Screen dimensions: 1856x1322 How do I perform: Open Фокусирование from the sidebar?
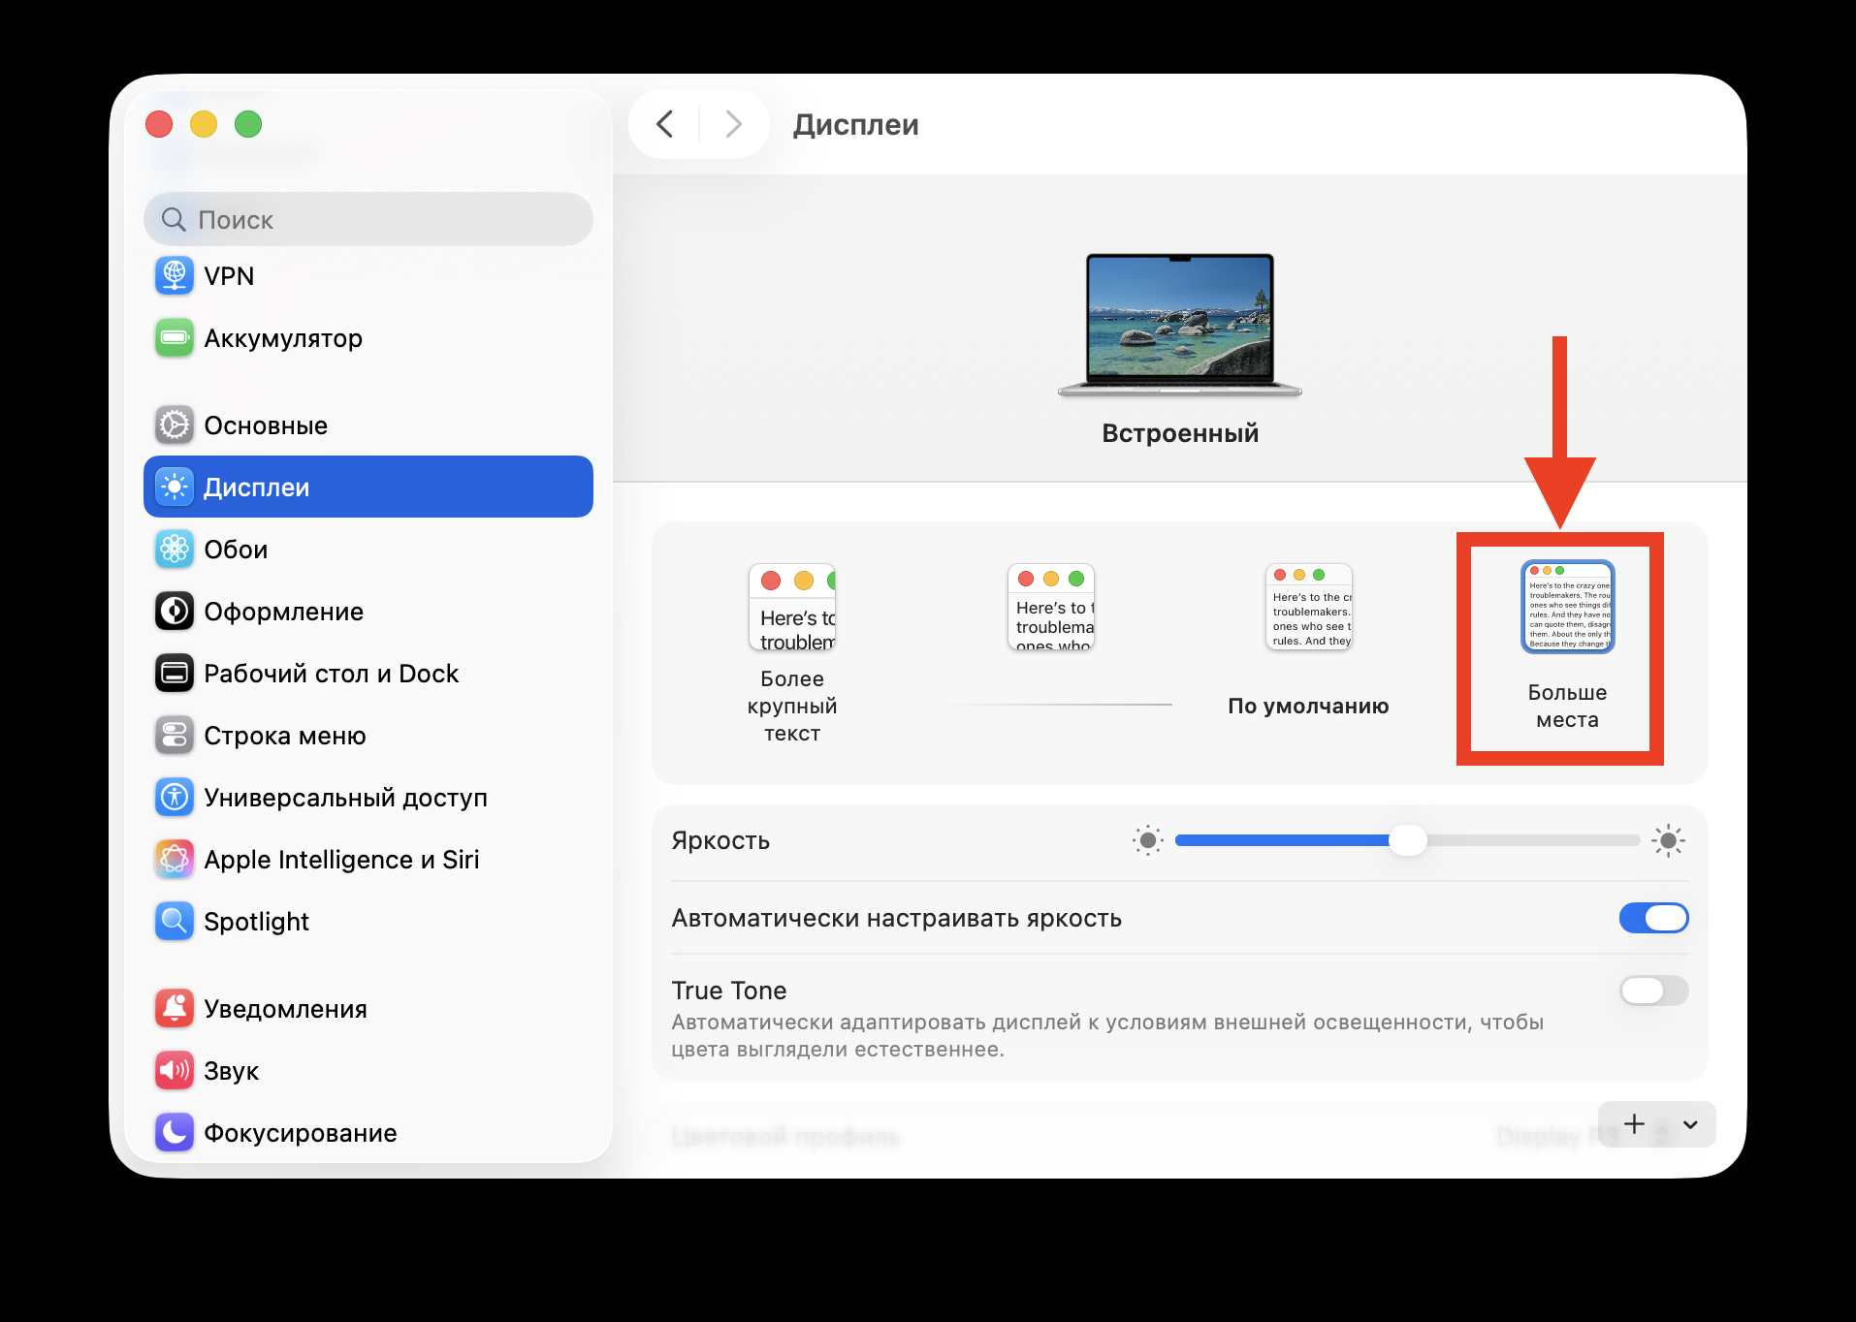(x=175, y=1132)
